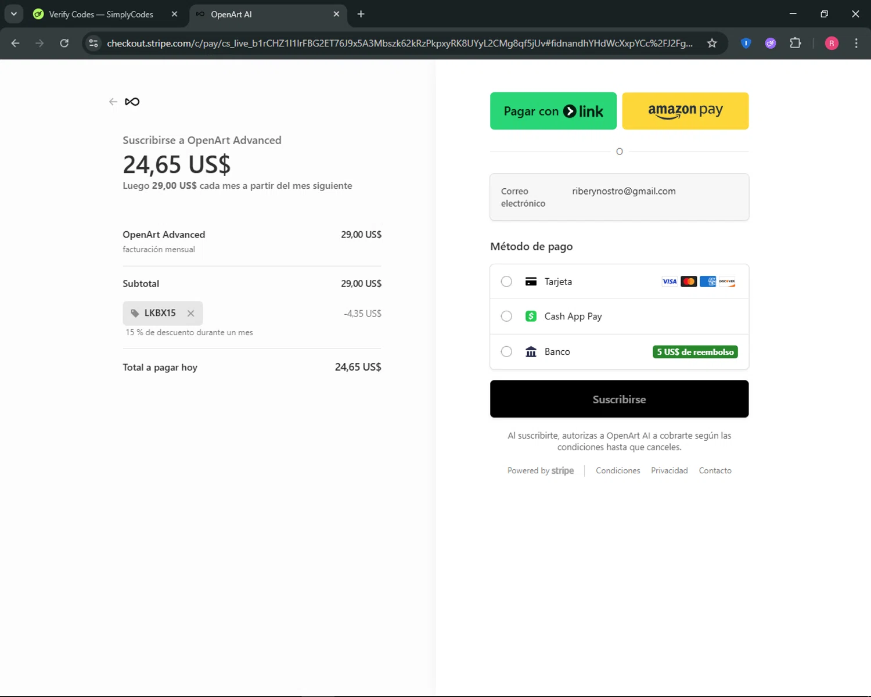Reload the checkout page
Screen dimensions: 871x697
click(64, 43)
